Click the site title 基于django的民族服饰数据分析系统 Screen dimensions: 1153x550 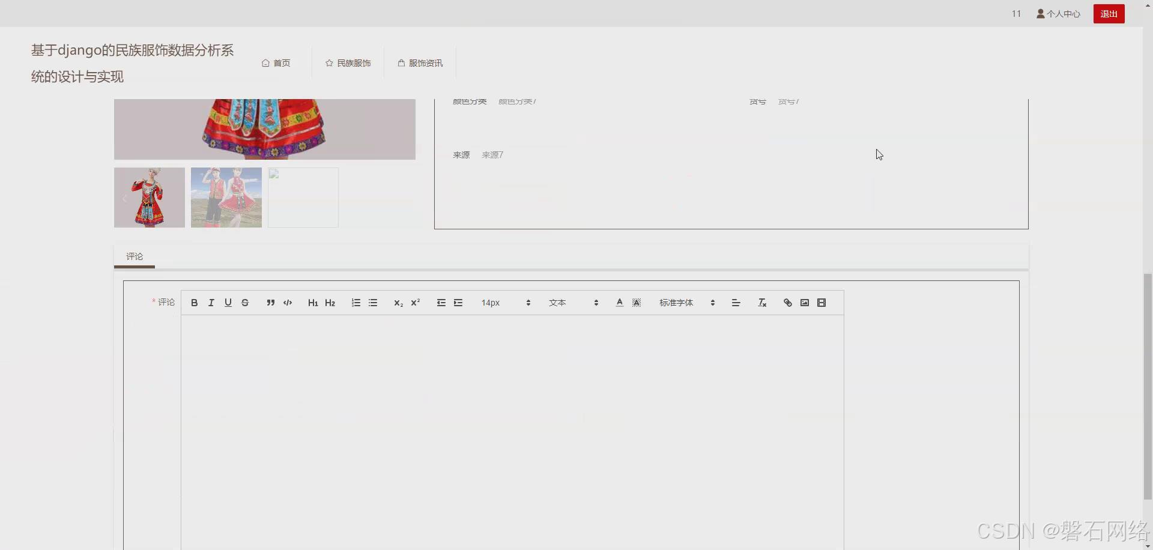132,63
